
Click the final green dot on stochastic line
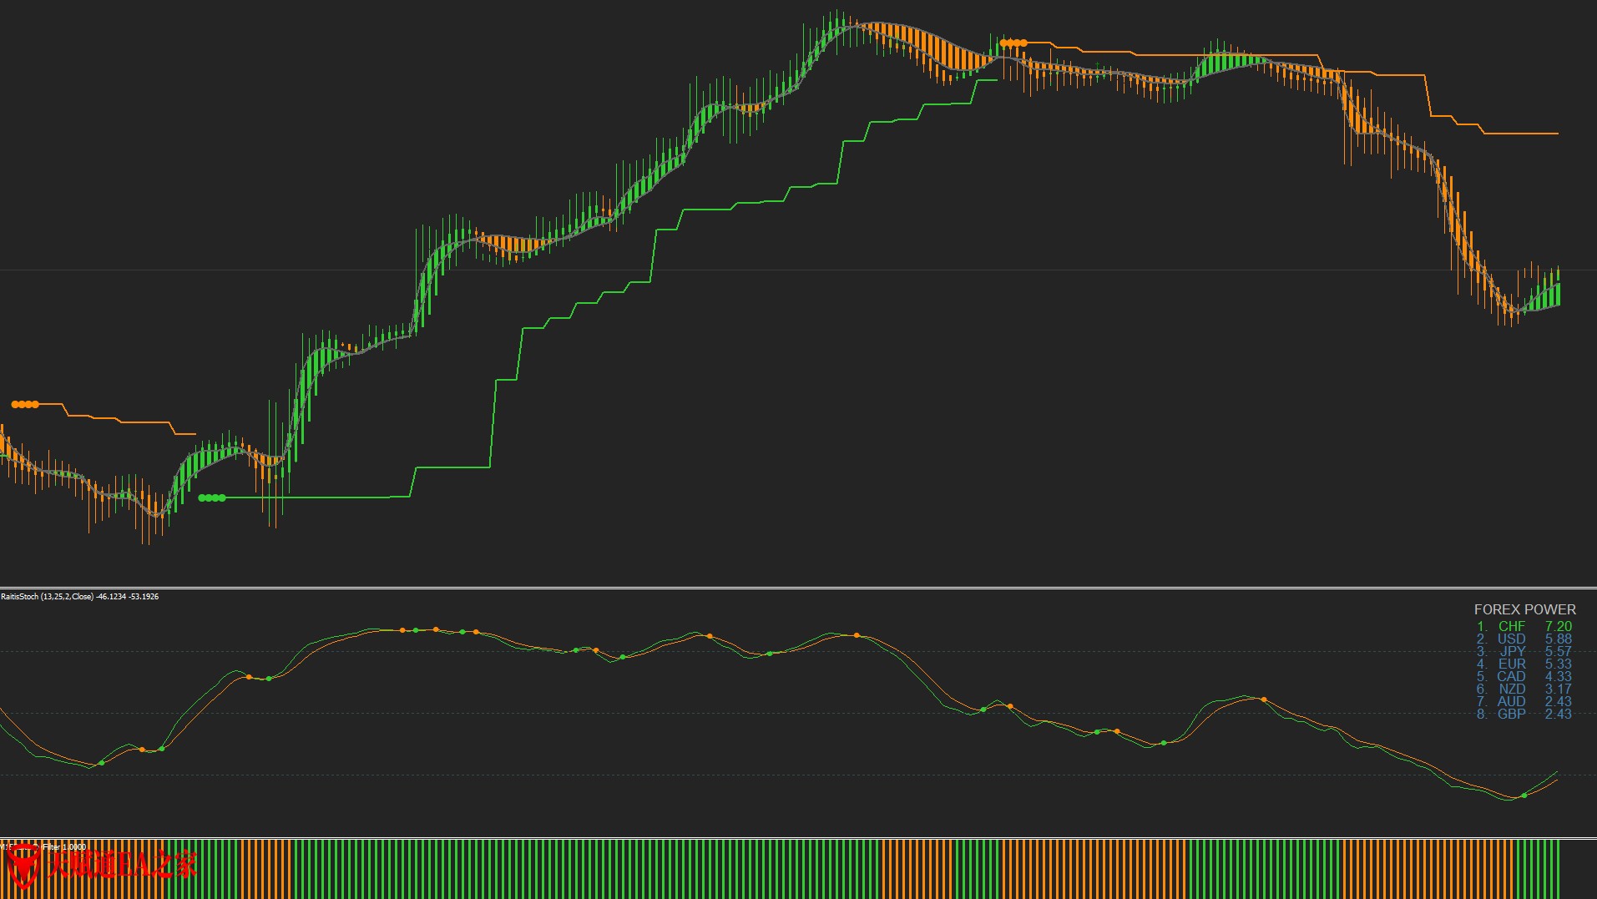(x=1524, y=795)
